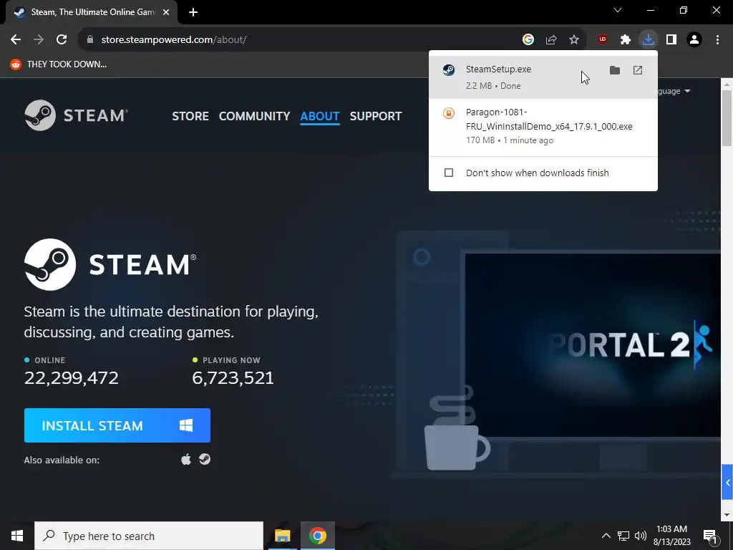Image resolution: width=733 pixels, height=550 pixels.
Task: Click the address bar URL
Action: (174, 40)
